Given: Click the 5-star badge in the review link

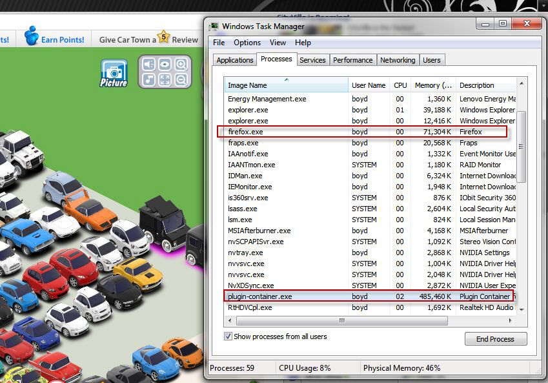Looking at the screenshot, I should 163,36.
